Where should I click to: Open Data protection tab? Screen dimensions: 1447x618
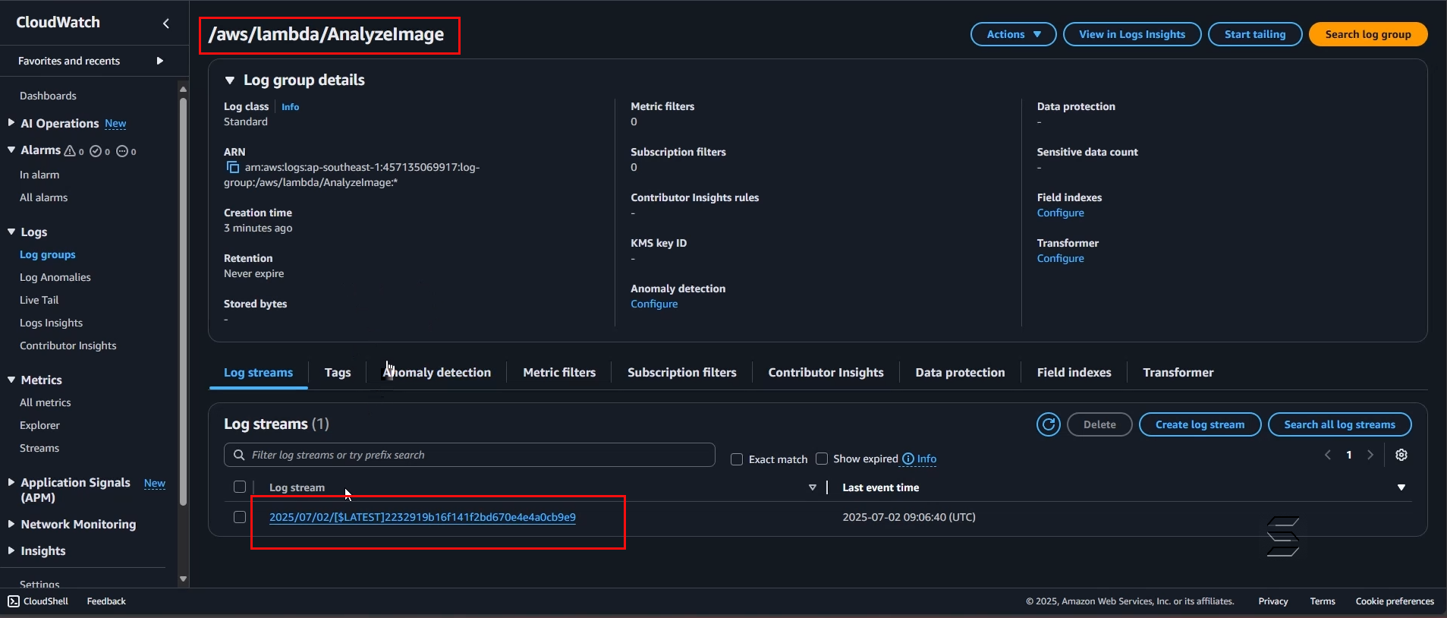coord(960,372)
